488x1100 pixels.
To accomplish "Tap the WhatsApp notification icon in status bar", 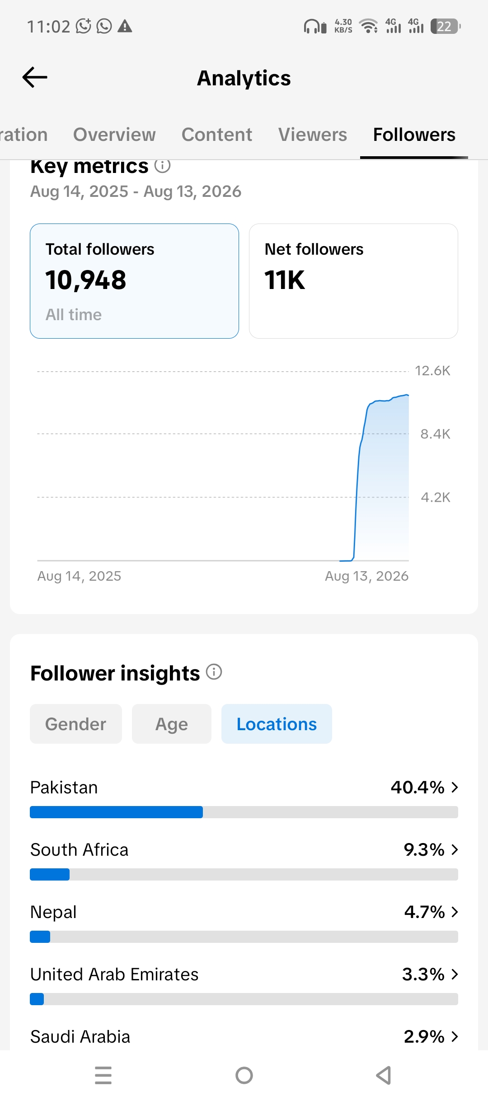I will 104,26.
